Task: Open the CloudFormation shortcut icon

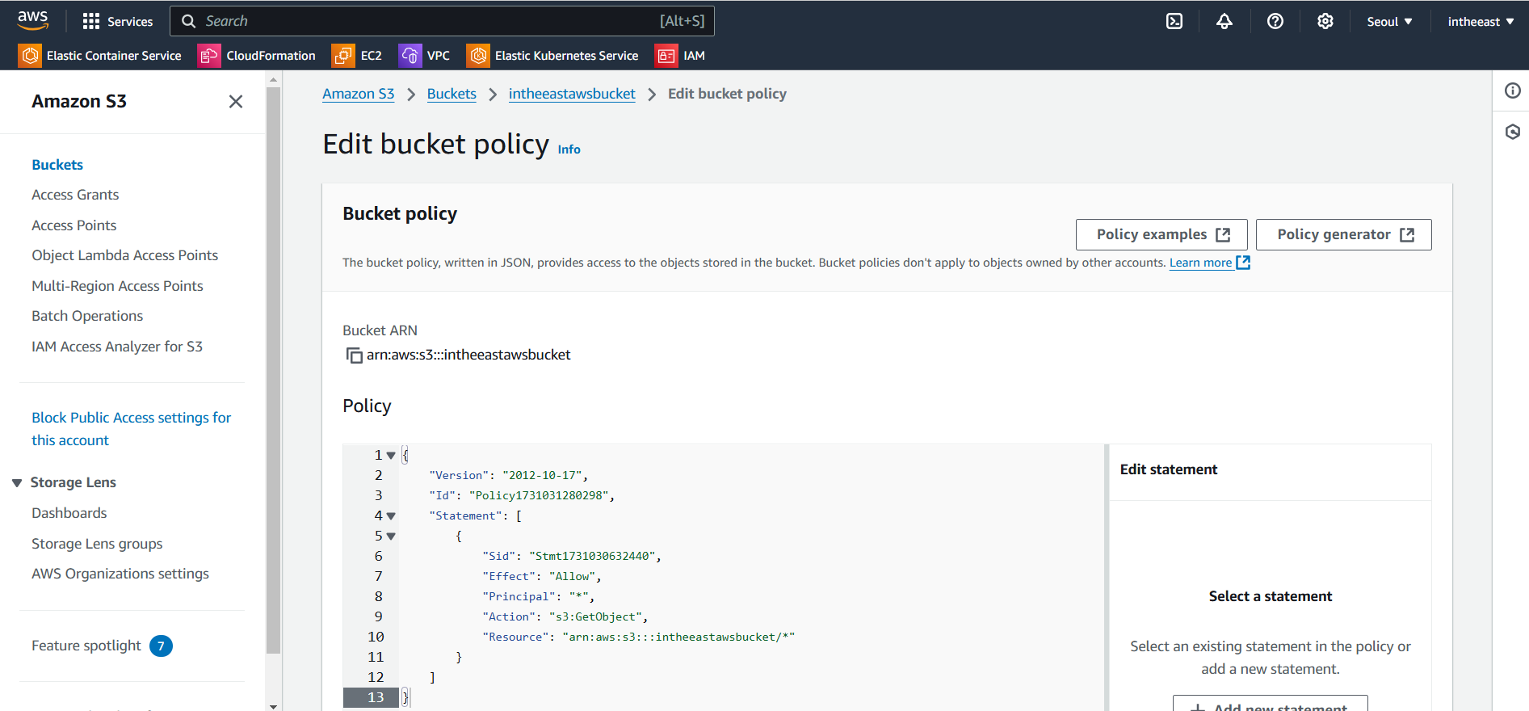Action: (209, 56)
